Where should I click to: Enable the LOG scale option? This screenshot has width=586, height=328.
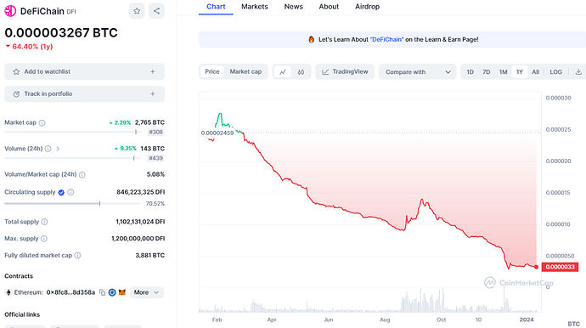[x=555, y=72]
